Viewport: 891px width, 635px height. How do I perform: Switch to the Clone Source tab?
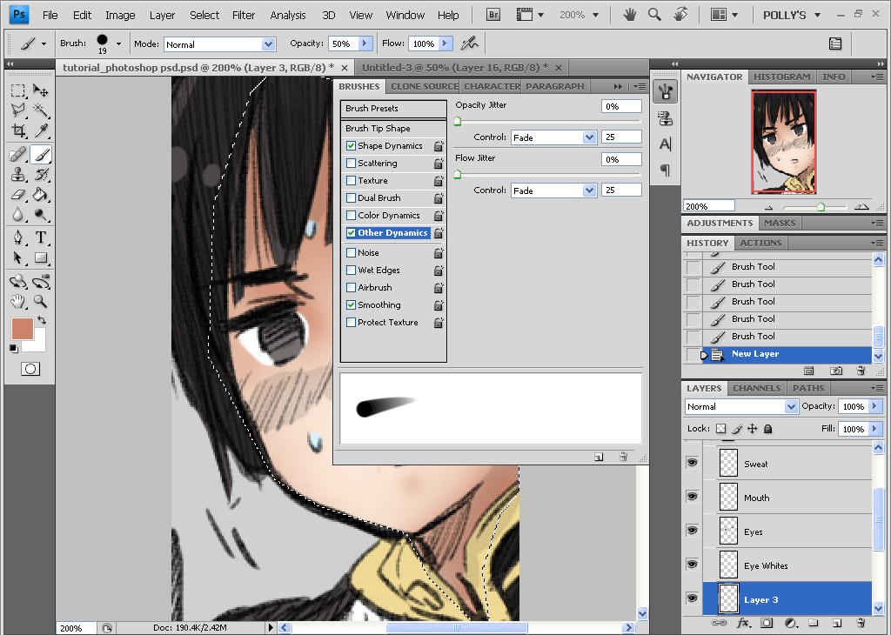coord(425,86)
